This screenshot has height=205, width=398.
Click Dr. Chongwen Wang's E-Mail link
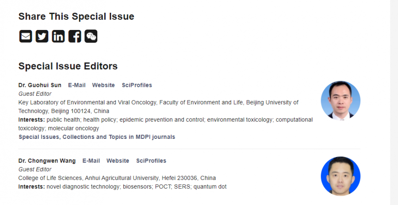(x=91, y=161)
